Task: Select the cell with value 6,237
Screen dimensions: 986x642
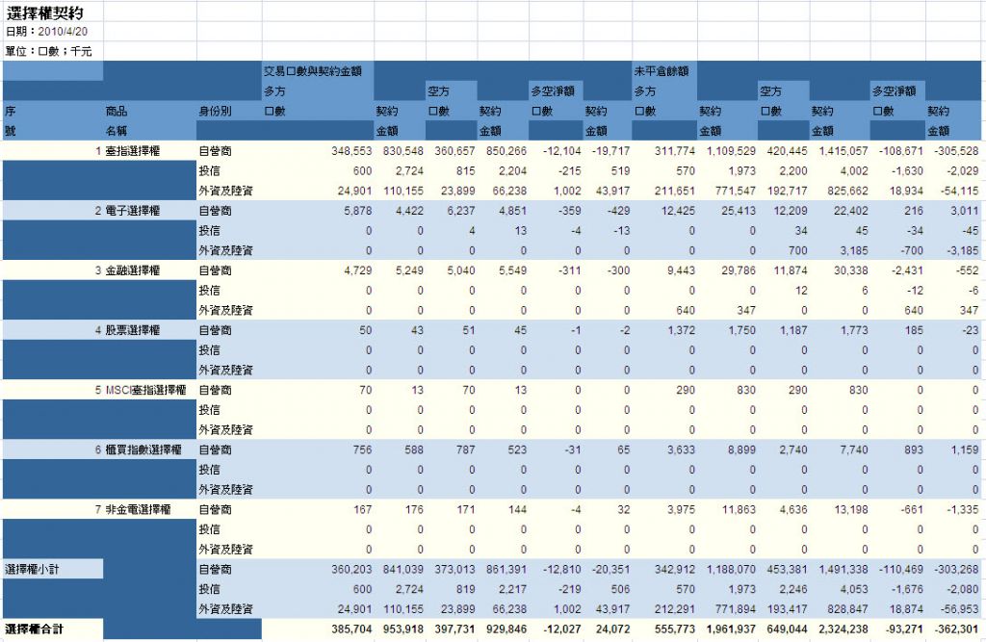Action: (461, 211)
